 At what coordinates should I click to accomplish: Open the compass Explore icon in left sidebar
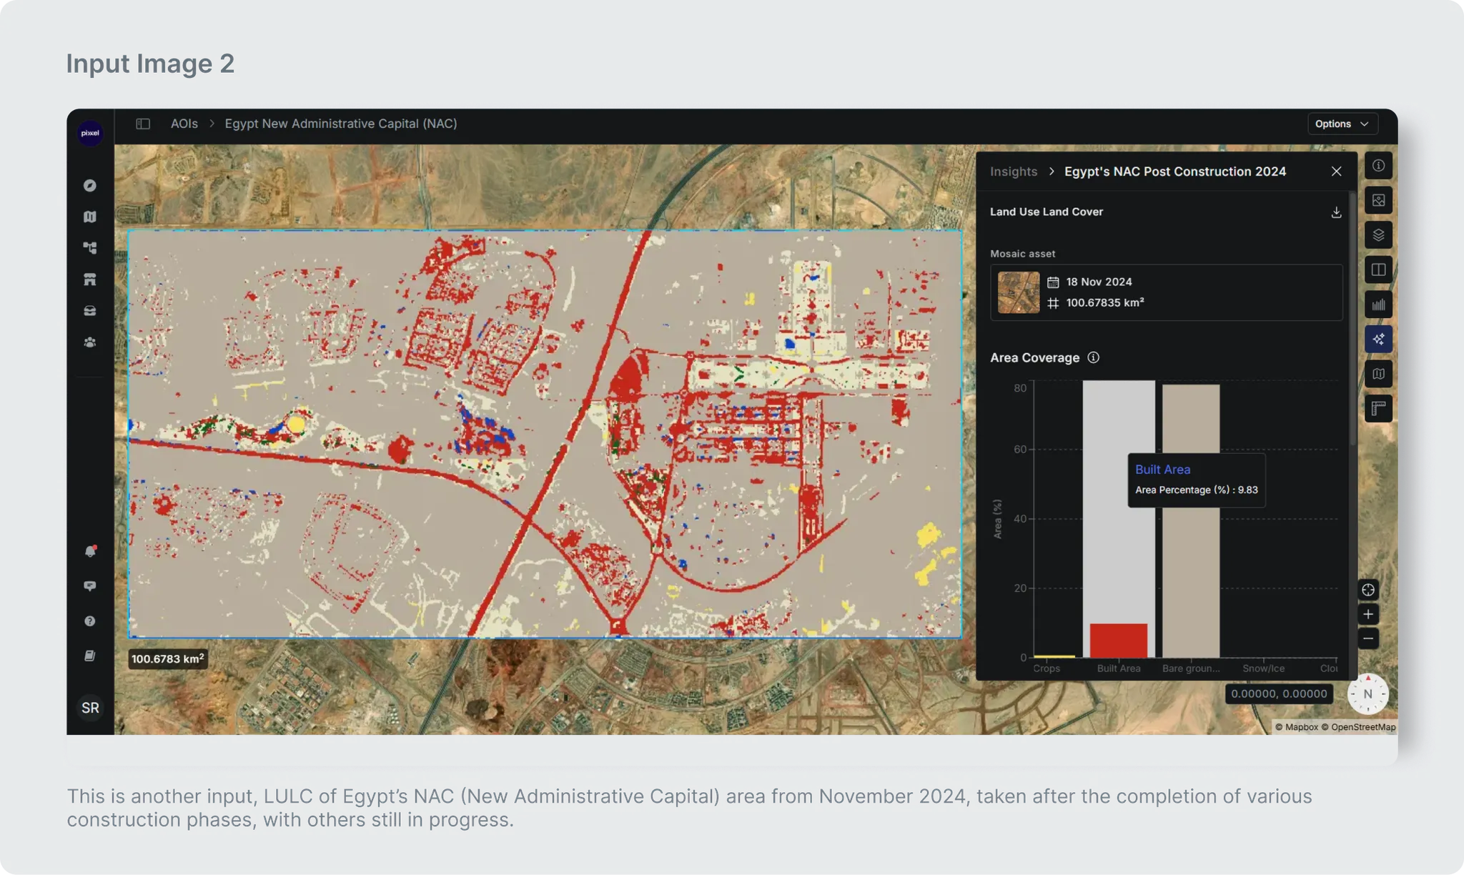90,186
